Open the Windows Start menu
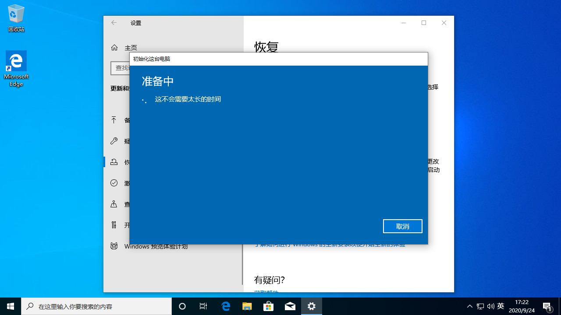This screenshot has height=315, width=561. point(11,306)
